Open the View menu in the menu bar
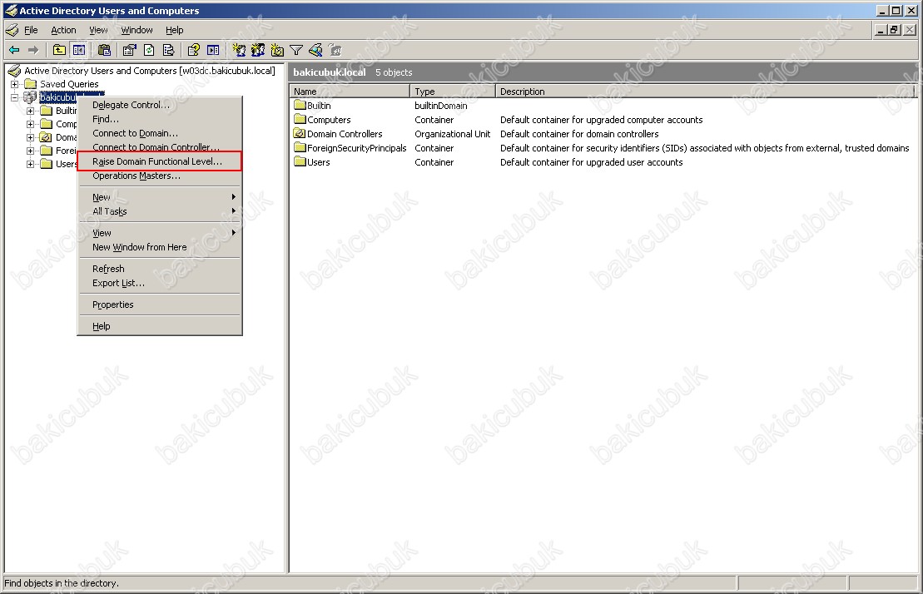The image size is (923, 594). click(x=98, y=30)
